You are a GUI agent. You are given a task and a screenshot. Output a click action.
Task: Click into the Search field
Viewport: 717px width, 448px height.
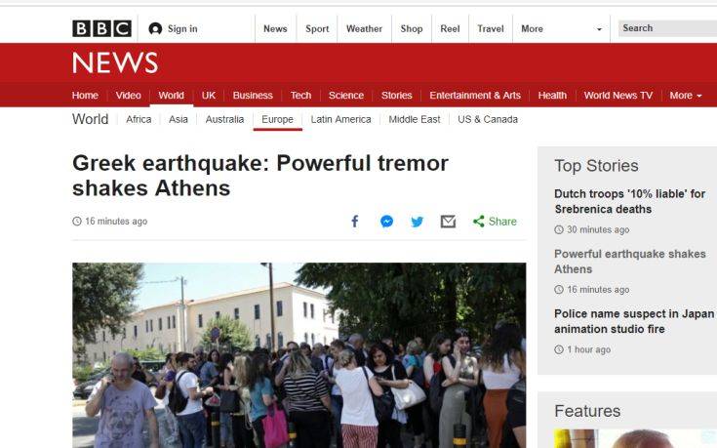pos(667,28)
